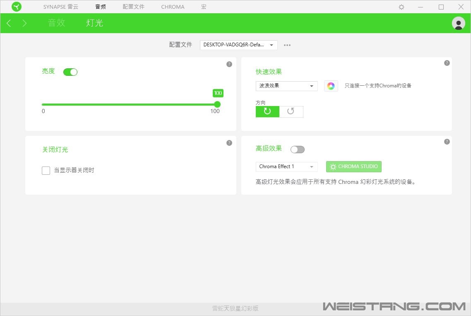Click the Chroma color wheel icon

[331, 86]
